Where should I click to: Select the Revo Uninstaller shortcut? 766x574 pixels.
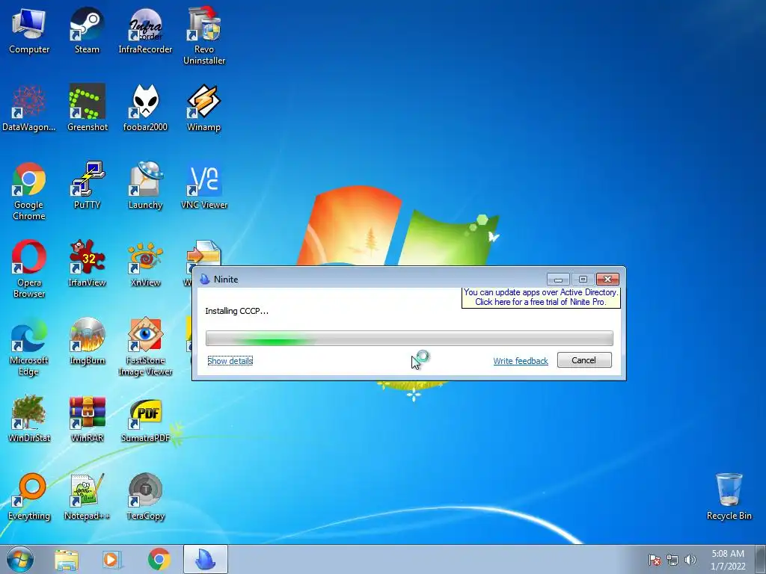click(x=203, y=36)
